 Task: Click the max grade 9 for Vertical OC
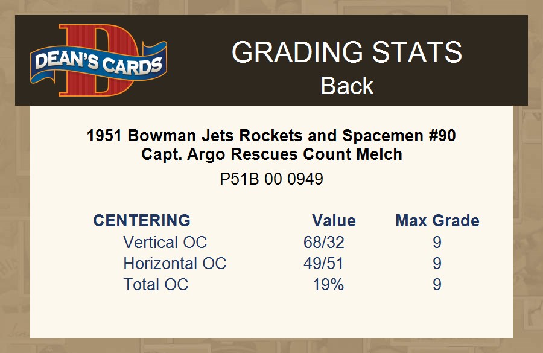coord(437,243)
